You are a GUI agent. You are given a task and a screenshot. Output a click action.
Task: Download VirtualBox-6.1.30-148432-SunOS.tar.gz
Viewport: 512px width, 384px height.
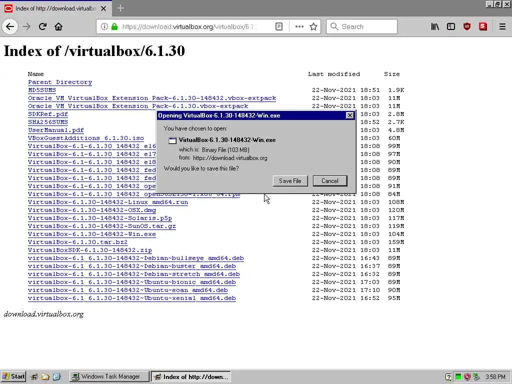(x=102, y=226)
